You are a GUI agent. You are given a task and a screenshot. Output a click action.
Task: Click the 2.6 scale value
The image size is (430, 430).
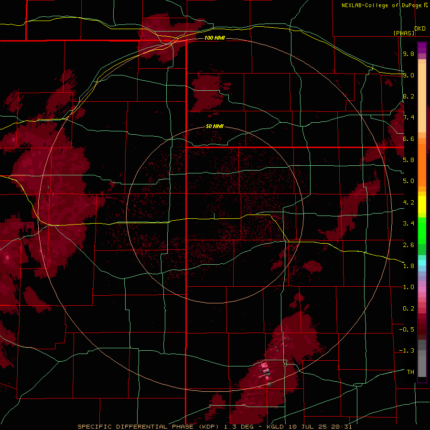point(408,245)
